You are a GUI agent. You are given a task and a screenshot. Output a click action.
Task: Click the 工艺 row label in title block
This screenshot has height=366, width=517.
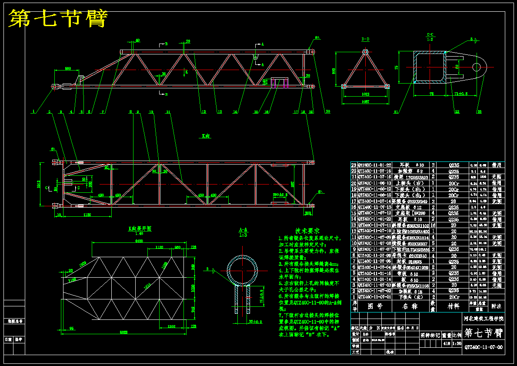tap(355, 352)
